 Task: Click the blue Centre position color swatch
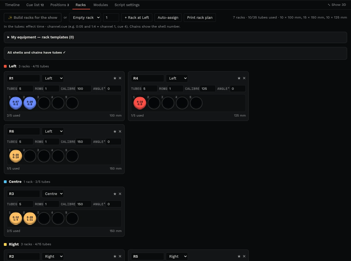[5, 182]
